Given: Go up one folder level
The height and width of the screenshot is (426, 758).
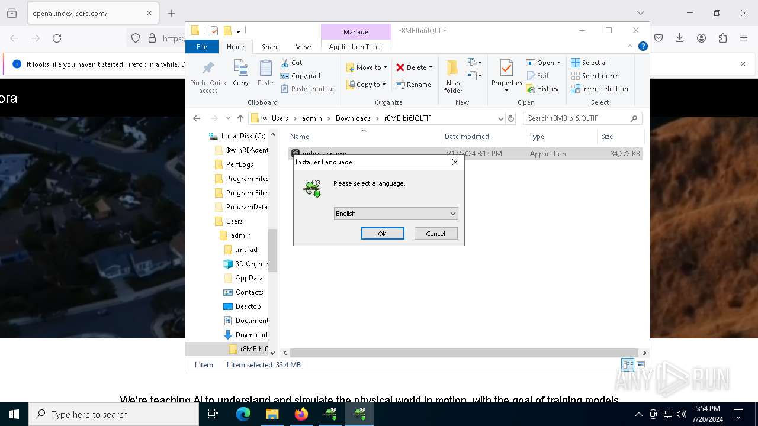Looking at the screenshot, I should 240,118.
